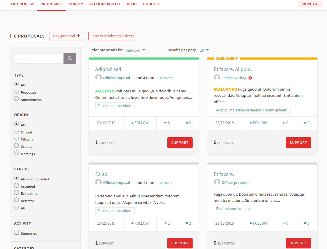Select the Citizens origin radio option
This screenshot has width=327, height=249.
pyautogui.click(x=16, y=138)
